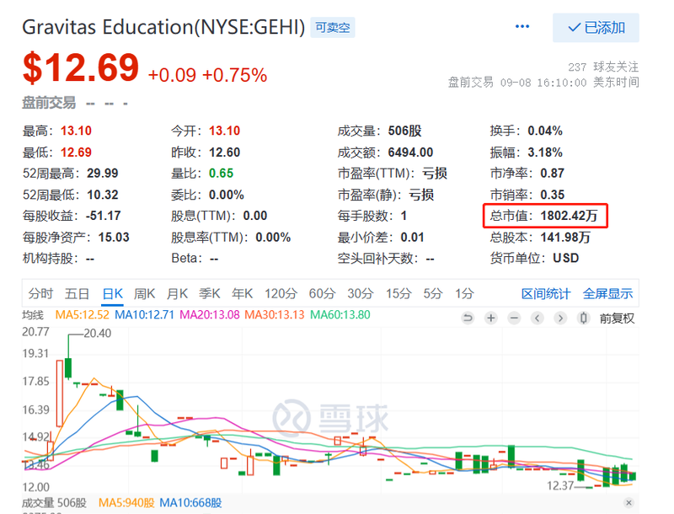Switch to the 五日 five-day tab
The height and width of the screenshot is (514, 674).
click(x=77, y=294)
